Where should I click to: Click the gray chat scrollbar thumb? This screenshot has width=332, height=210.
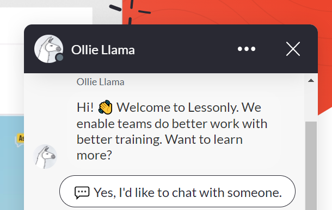311,166
